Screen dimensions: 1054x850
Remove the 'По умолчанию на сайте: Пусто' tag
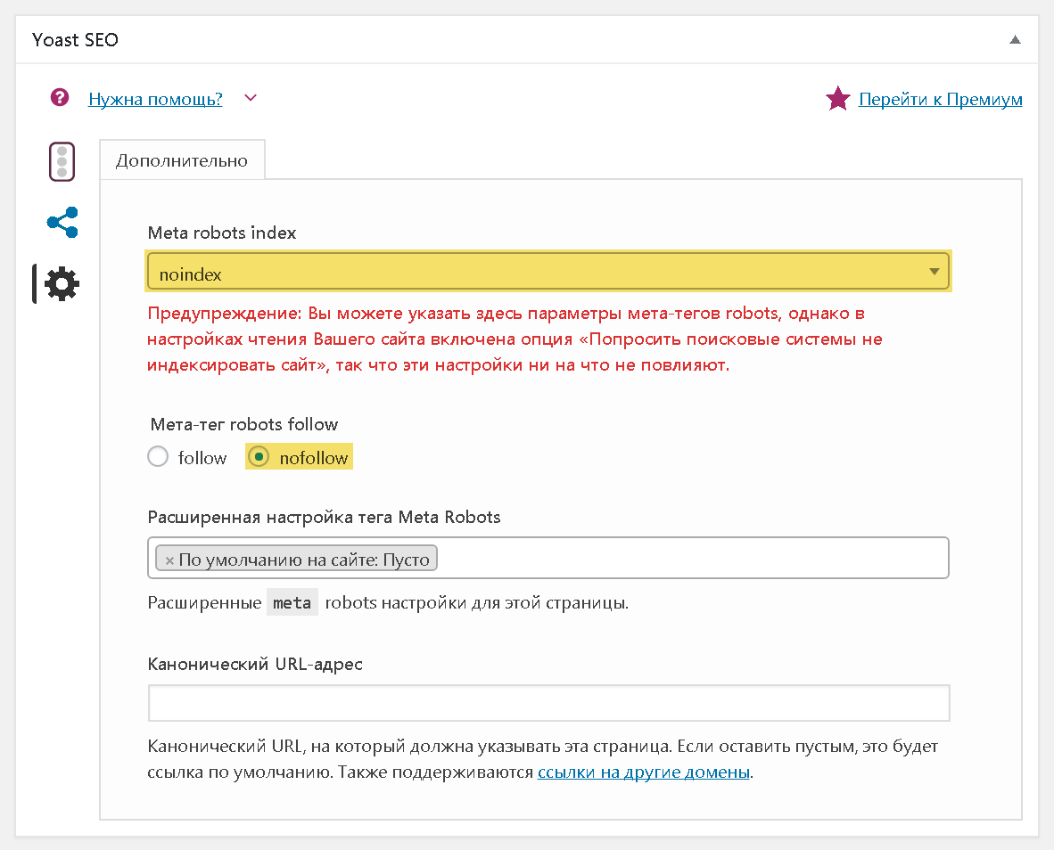click(169, 560)
